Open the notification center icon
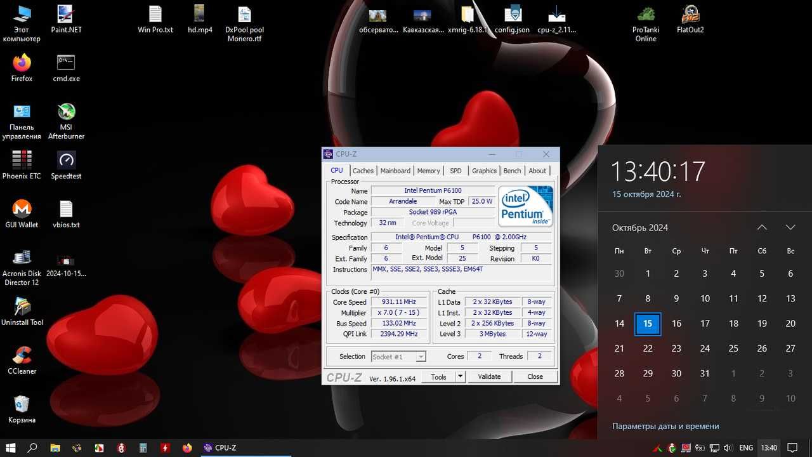812x457 pixels. coord(792,448)
